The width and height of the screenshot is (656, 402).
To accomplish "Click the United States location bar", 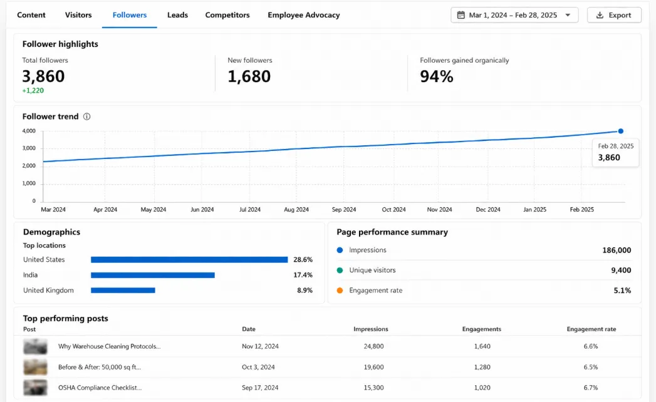I will pyautogui.click(x=189, y=260).
